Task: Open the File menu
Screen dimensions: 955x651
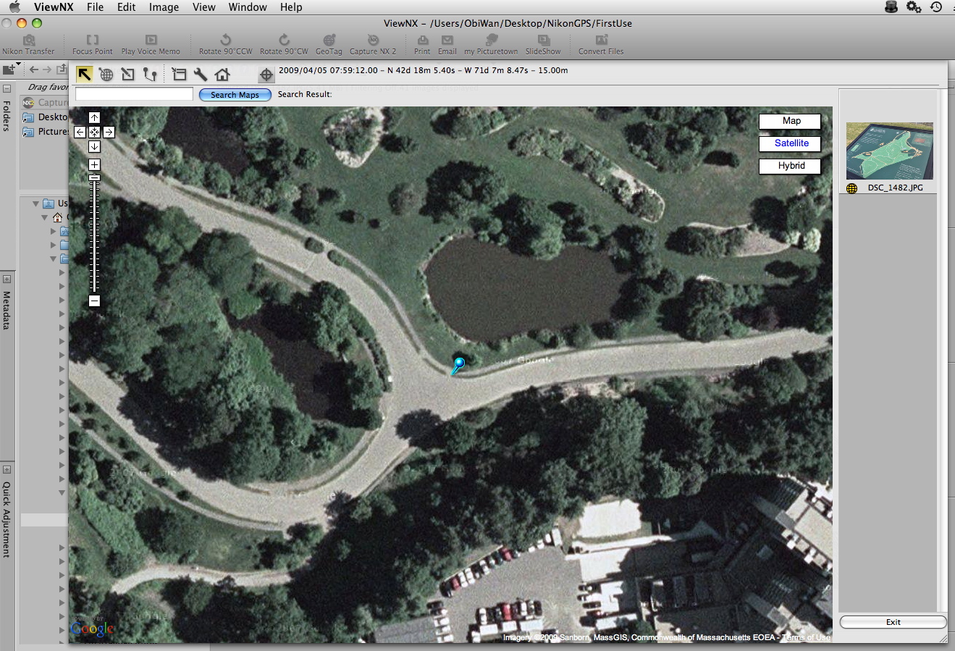Action: 95,7
